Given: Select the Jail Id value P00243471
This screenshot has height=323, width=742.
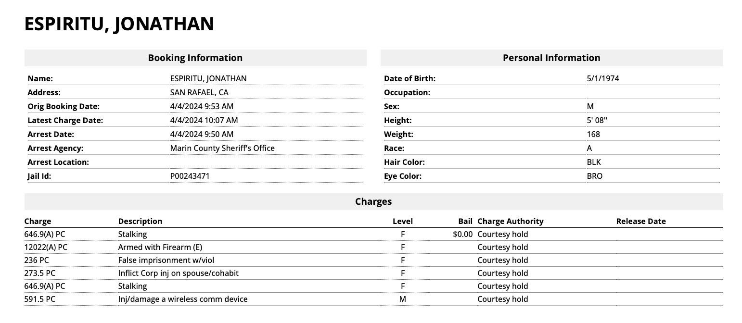Looking at the screenshot, I should pos(190,176).
